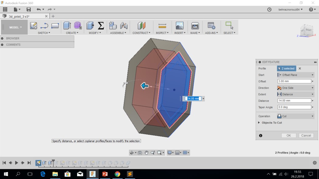Activate the Select tool
319x179 pixels.
click(x=229, y=26)
